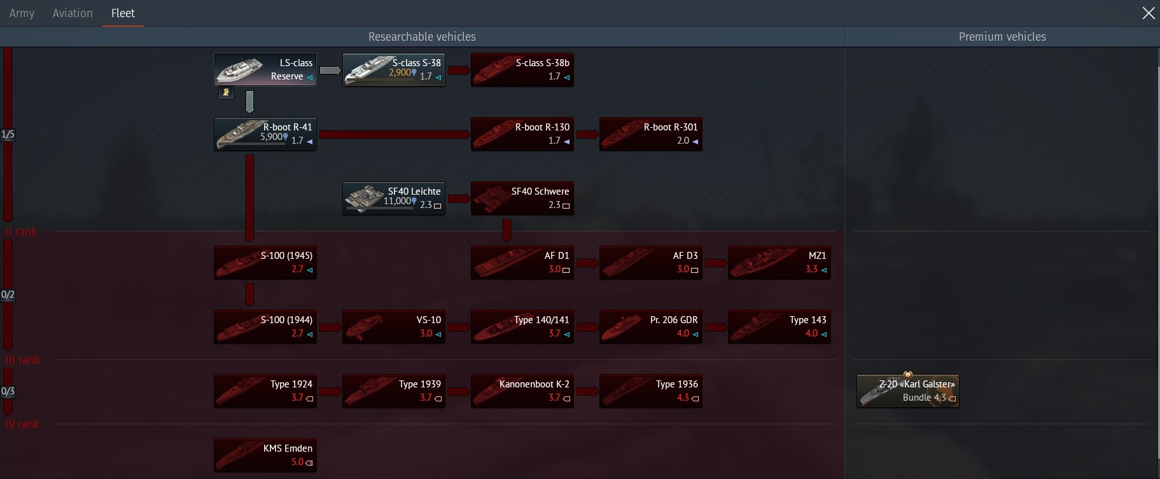Select the locked SF40 Schwere vehicle

click(x=522, y=198)
